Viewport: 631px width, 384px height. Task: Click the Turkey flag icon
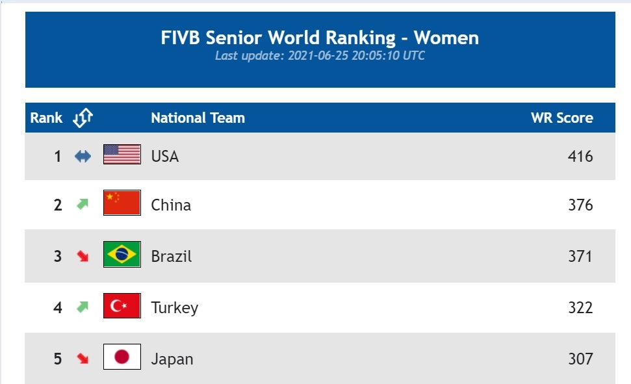coord(120,307)
